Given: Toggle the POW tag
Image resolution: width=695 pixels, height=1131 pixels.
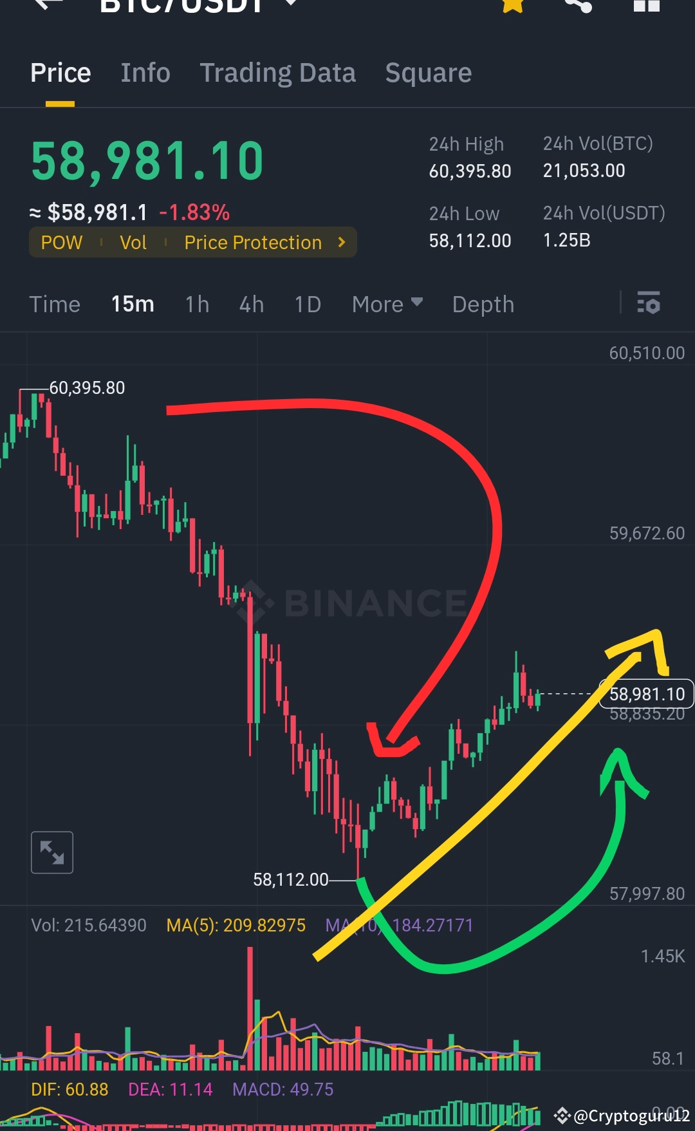Looking at the screenshot, I should tap(61, 243).
